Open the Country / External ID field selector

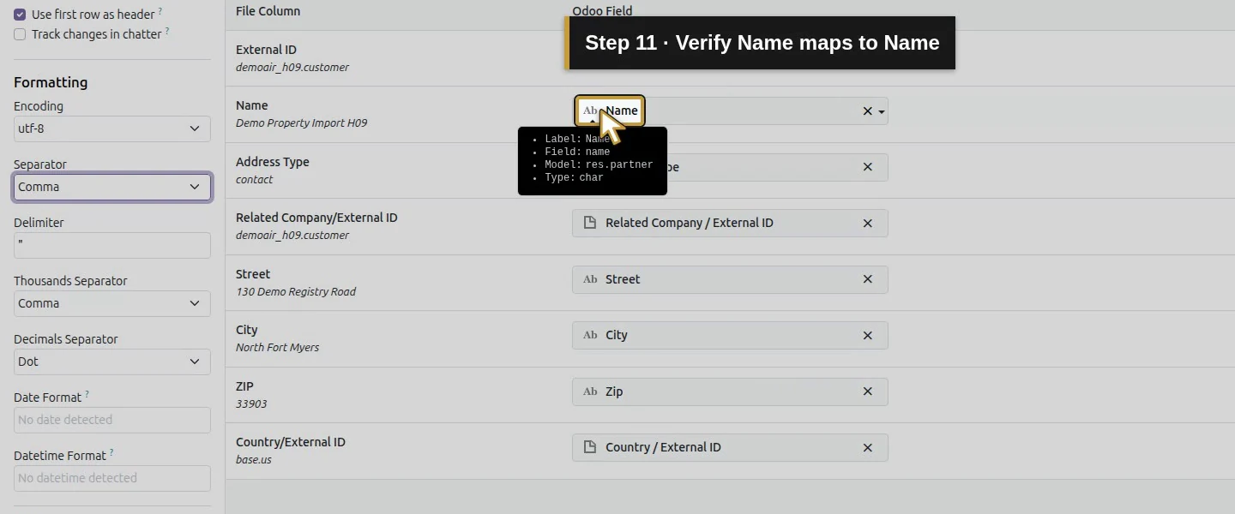[x=730, y=447]
